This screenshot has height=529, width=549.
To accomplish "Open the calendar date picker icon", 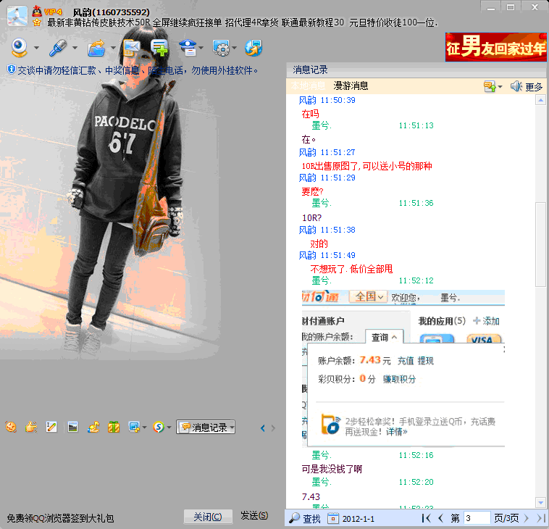I will [x=333, y=518].
